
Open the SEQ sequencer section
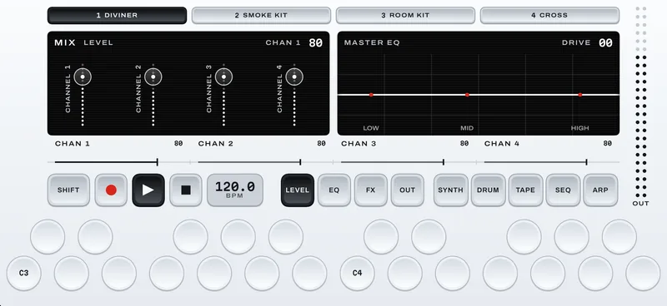pyautogui.click(x=563, y=190)
